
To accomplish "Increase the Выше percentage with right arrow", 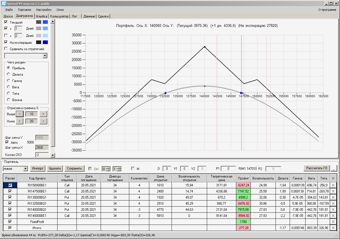I will click(43, 114).
